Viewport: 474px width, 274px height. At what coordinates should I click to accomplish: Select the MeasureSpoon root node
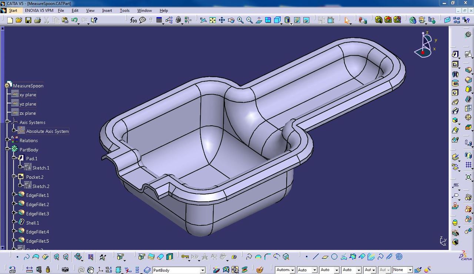pyautogui.click(x=28, y=86)
